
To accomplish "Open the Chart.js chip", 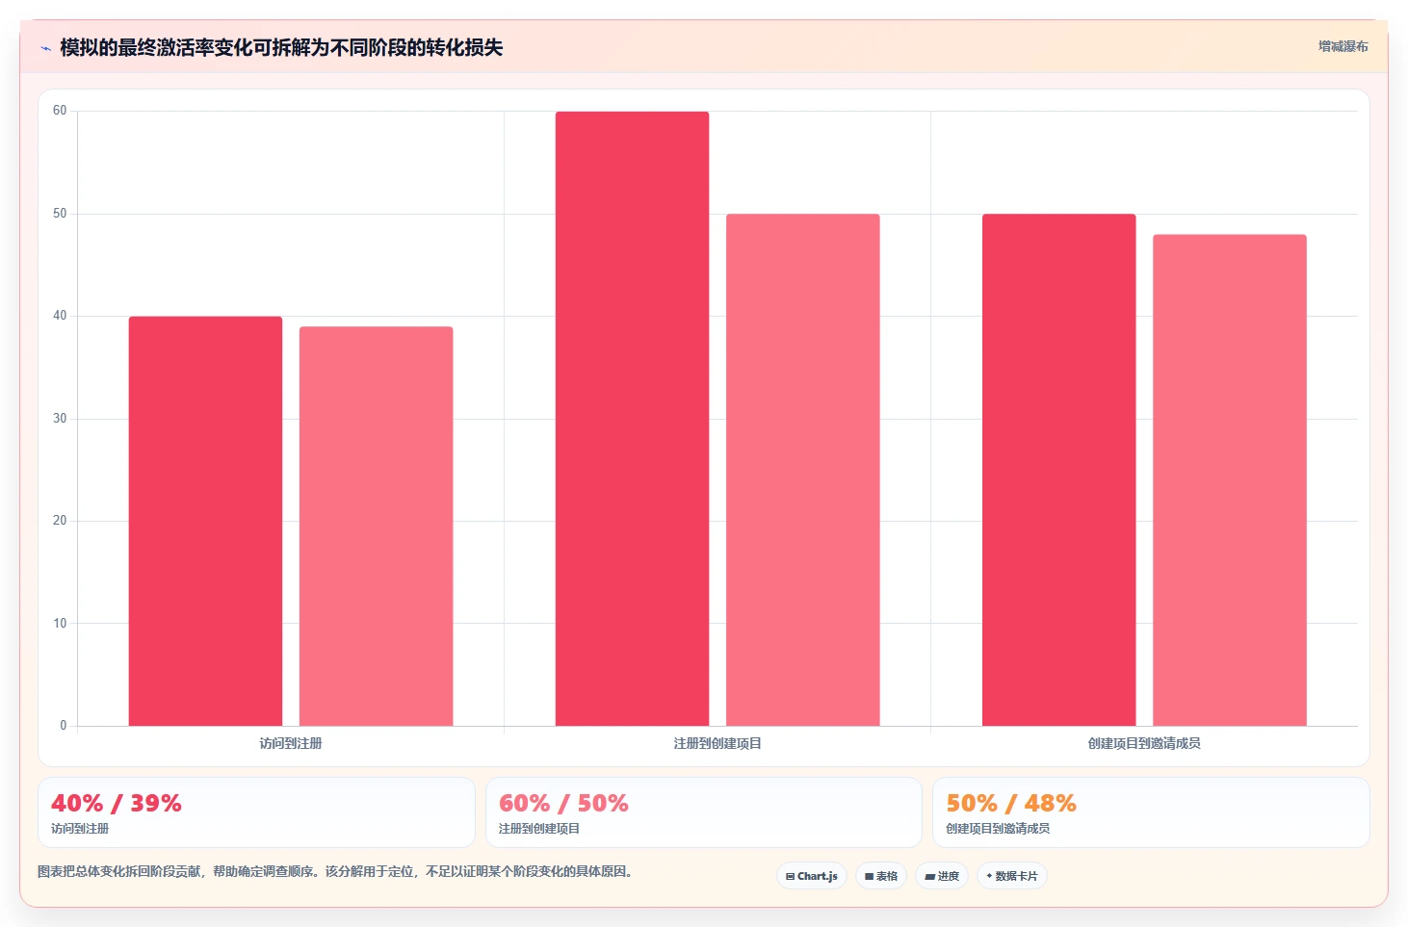I will pos(812,876).
